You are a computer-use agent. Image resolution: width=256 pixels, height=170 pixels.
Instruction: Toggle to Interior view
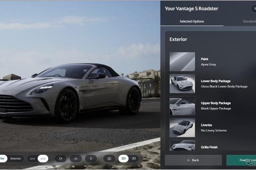tap(16, 158)
